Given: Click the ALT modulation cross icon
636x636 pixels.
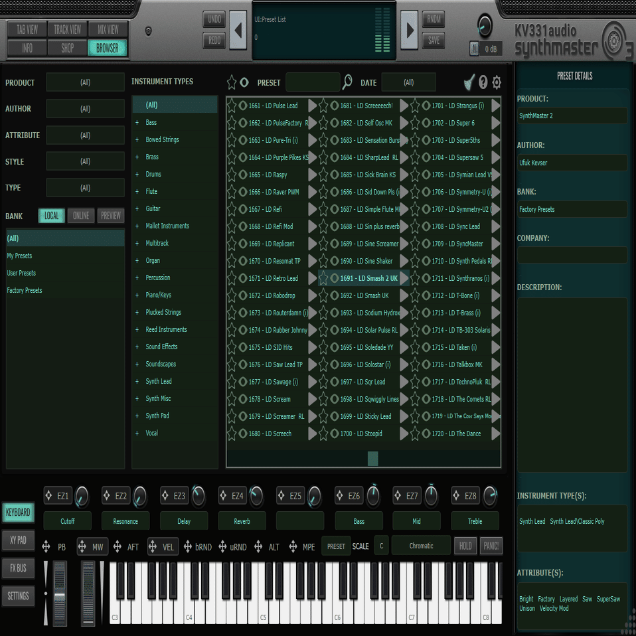Looking at the screenshot, I should [258, 547].
